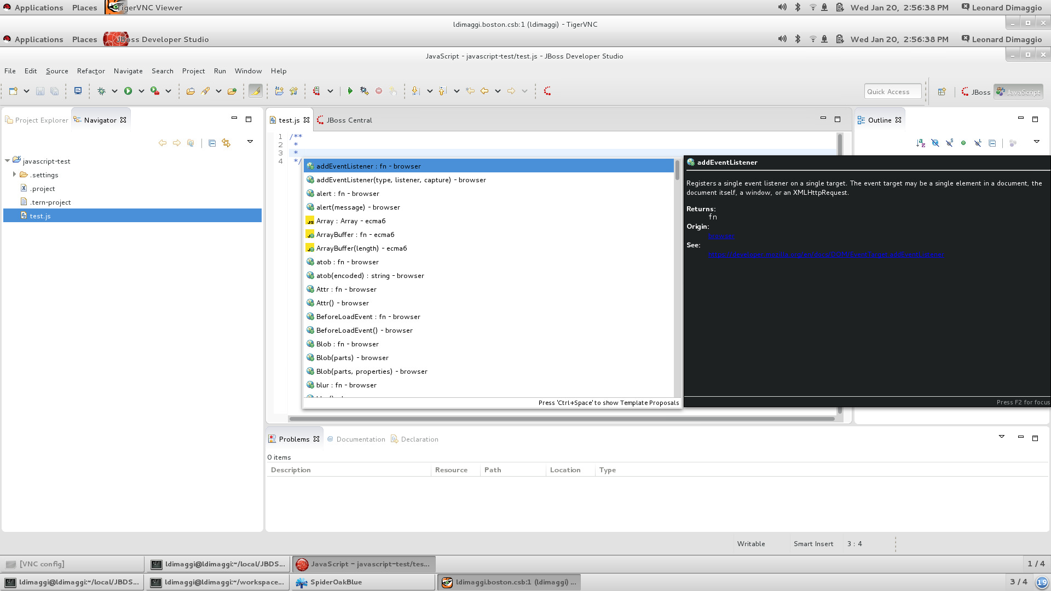
Task: Click the Quick Access search field
Action: (892, 92)
